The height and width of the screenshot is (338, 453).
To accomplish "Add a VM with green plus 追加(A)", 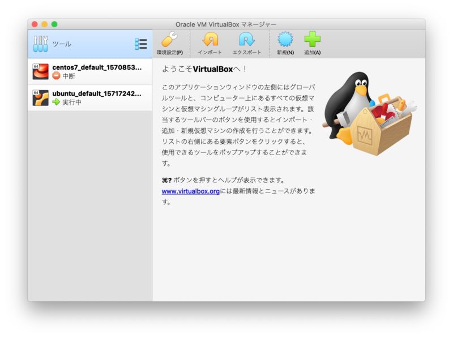I will tap(313, 39).
